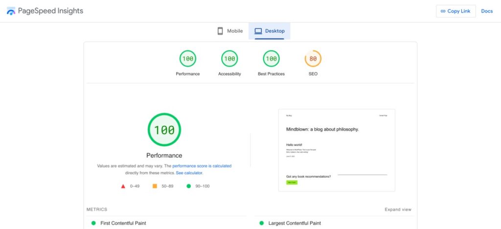Click the Accessibility score gauge
Viewport: 501px width, 229px height.
(x=229, y=59)
